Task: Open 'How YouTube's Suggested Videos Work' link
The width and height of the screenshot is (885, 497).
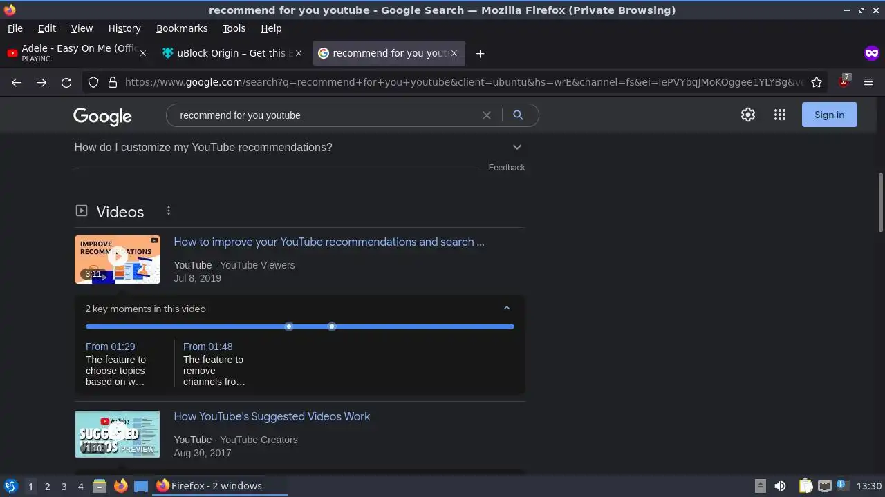Action: (272, 416)
